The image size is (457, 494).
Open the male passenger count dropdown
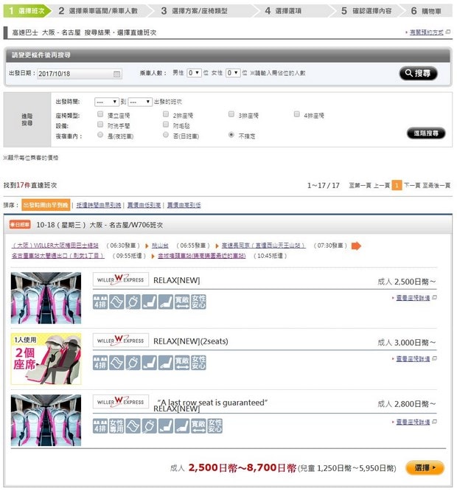(x=194, y=73)
